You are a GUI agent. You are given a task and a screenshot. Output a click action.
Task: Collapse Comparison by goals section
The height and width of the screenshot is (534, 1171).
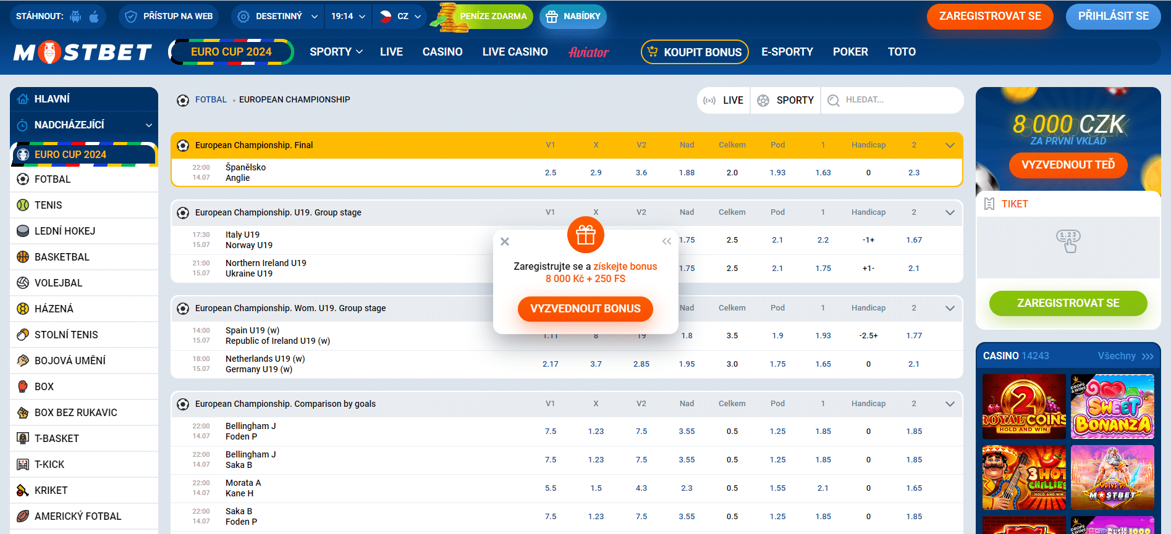(950, 404)
